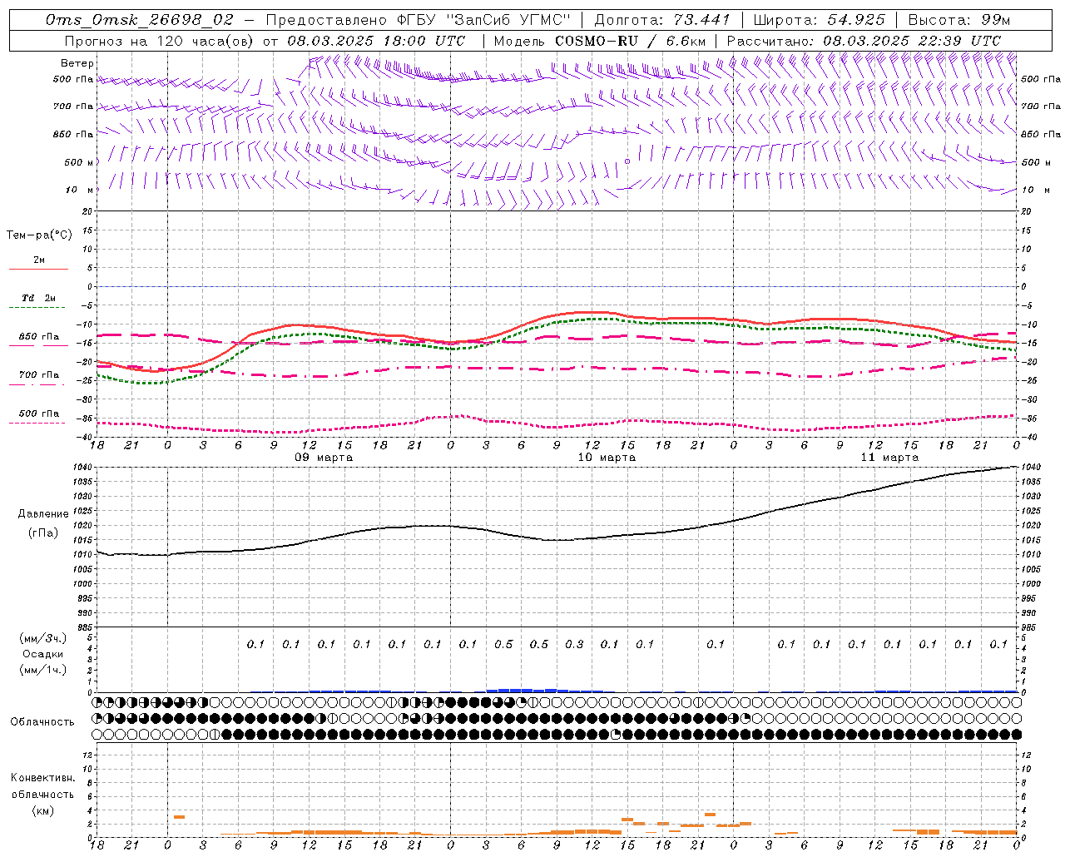The image size is (1065, 852).
Task: Click the Долгота: 73.441 value
Action: [662, 20]
